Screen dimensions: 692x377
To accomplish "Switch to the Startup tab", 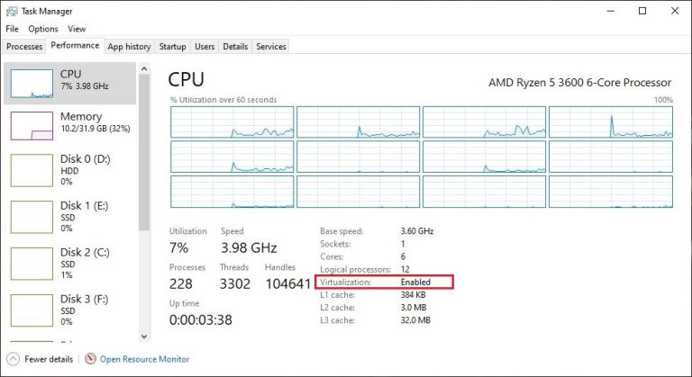I will tap(172, 46).
